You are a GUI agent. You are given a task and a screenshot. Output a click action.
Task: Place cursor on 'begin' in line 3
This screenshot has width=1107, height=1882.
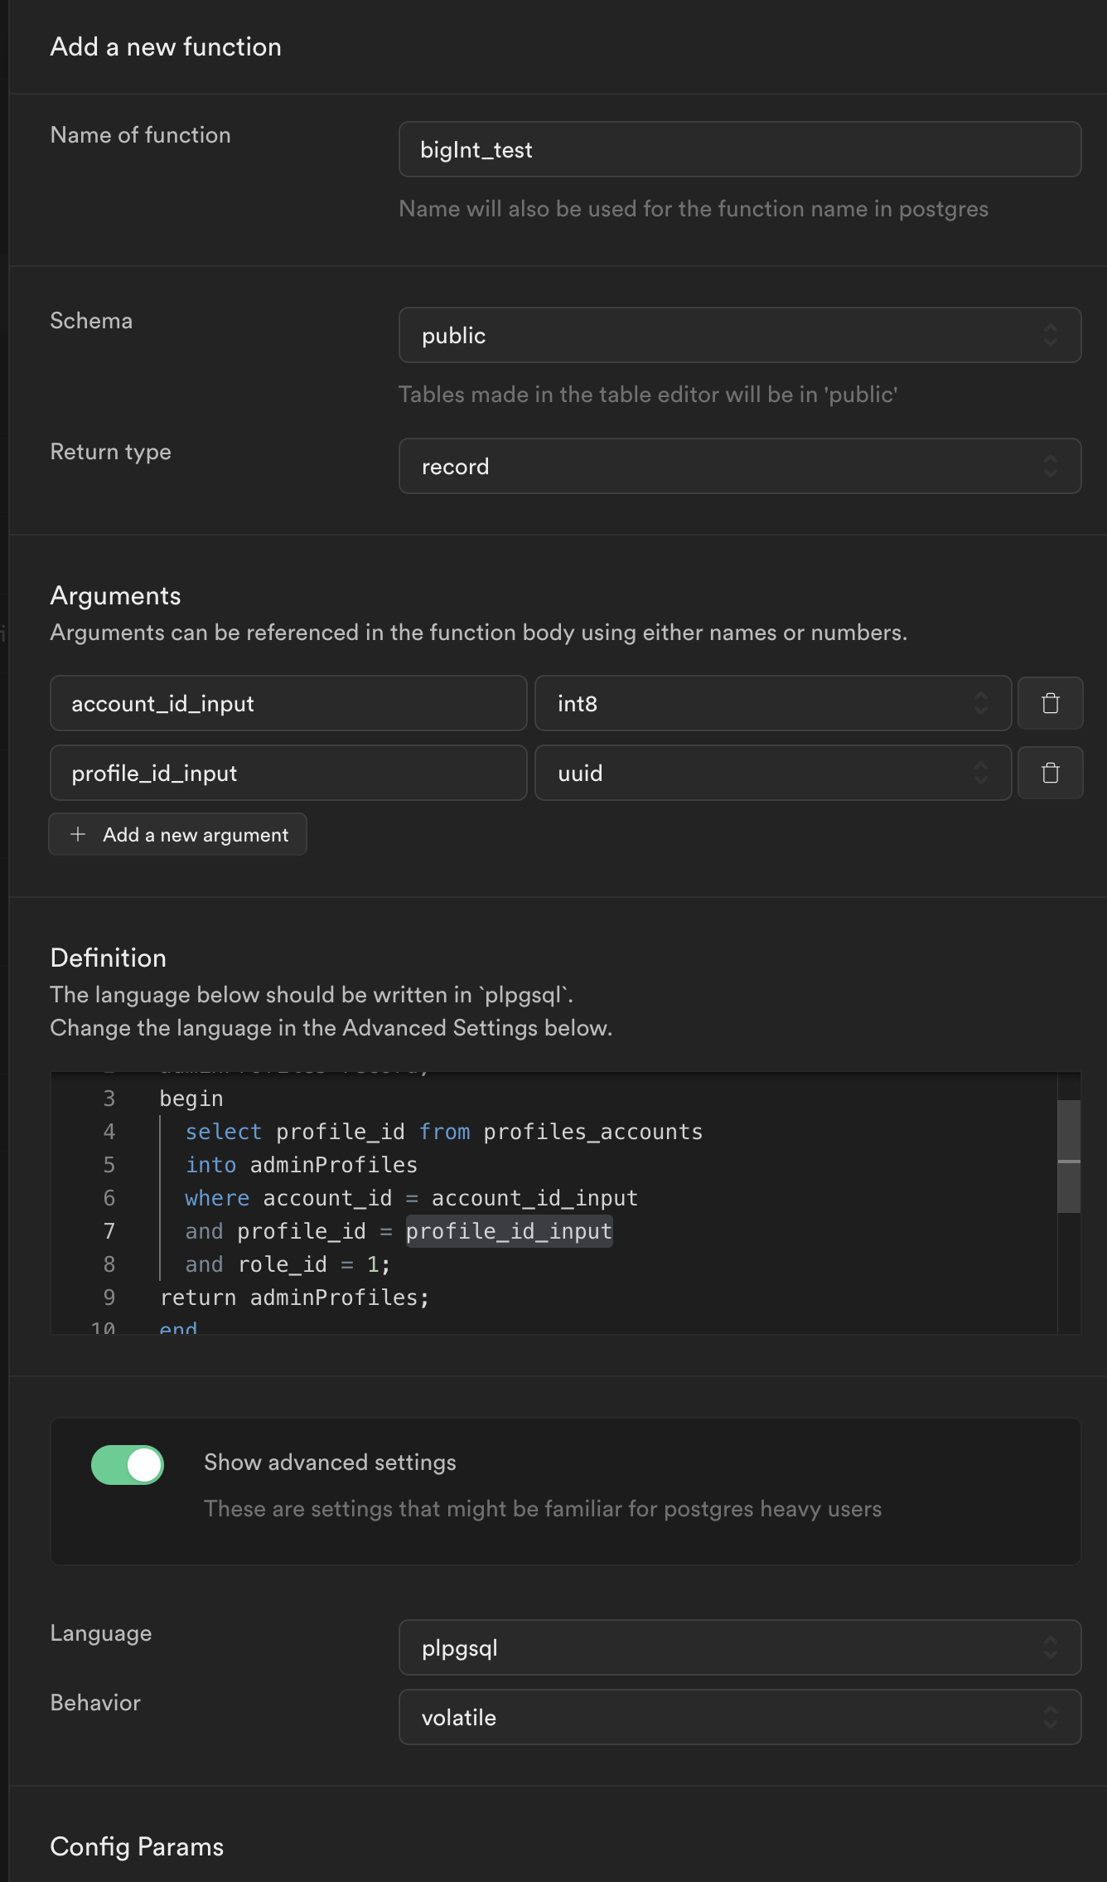click(x=191, y=1099)
